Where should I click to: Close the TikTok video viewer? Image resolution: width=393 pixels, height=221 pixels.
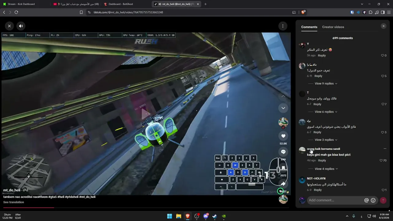(10, 26)
